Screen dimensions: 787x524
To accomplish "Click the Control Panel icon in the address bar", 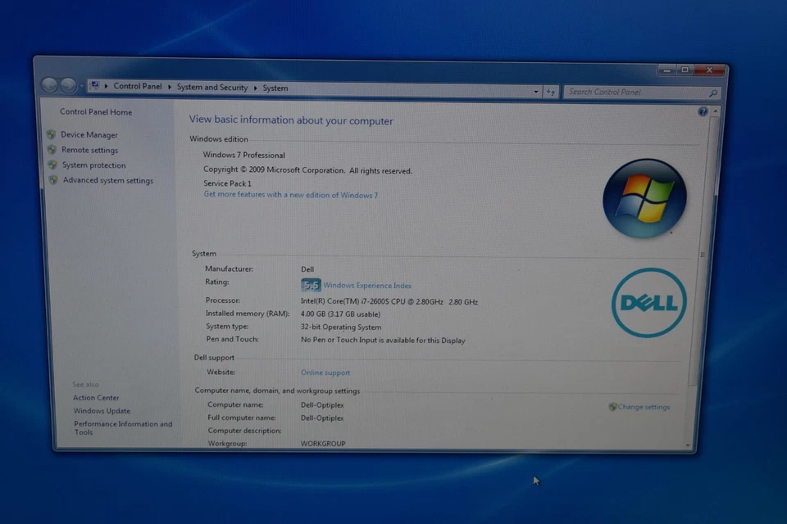I will (94, 86).
